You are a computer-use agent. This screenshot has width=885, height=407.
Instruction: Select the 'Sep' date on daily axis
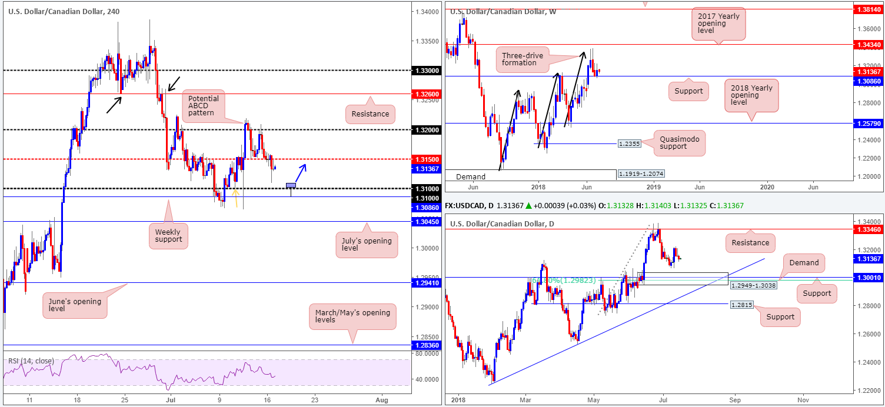pos(734,399)
